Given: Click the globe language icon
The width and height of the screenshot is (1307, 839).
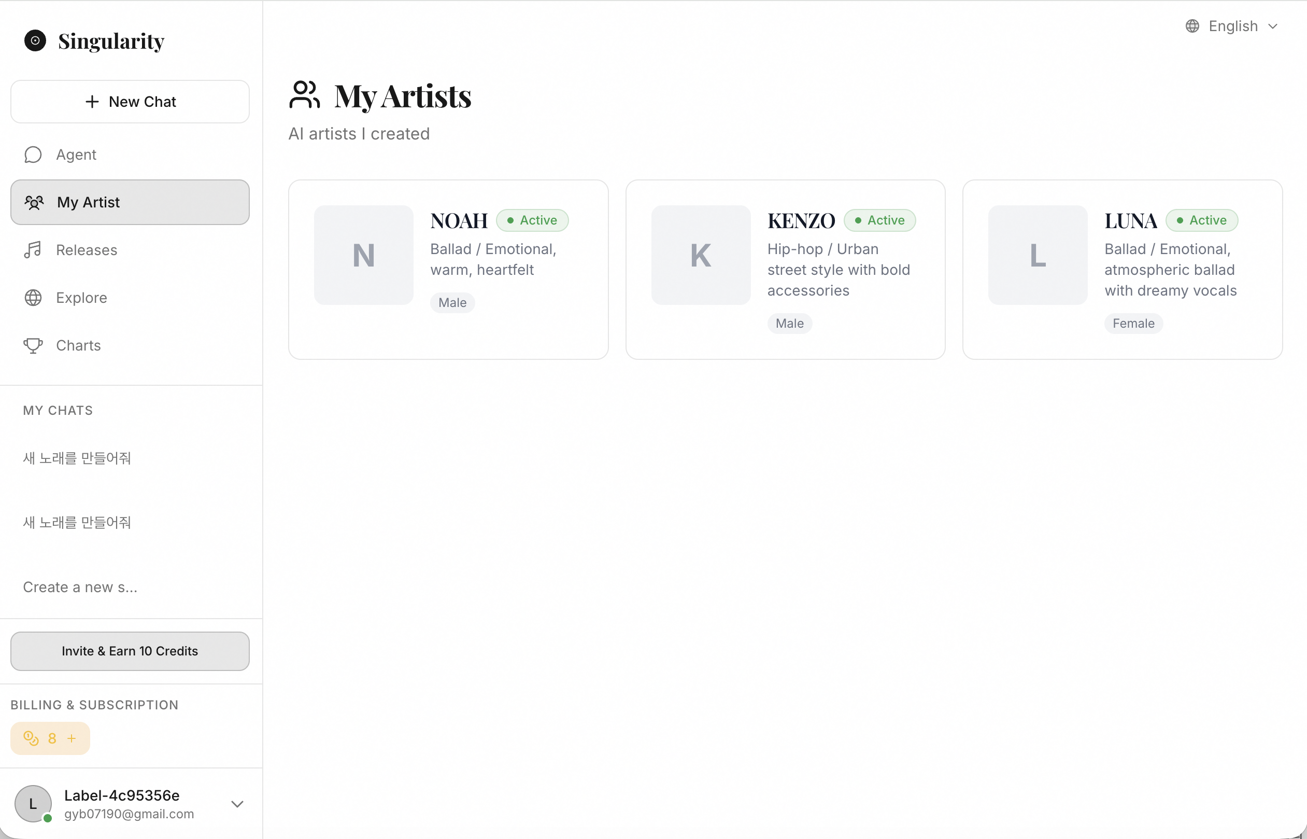Looking at the screenshot, I should coord(1191,25).
